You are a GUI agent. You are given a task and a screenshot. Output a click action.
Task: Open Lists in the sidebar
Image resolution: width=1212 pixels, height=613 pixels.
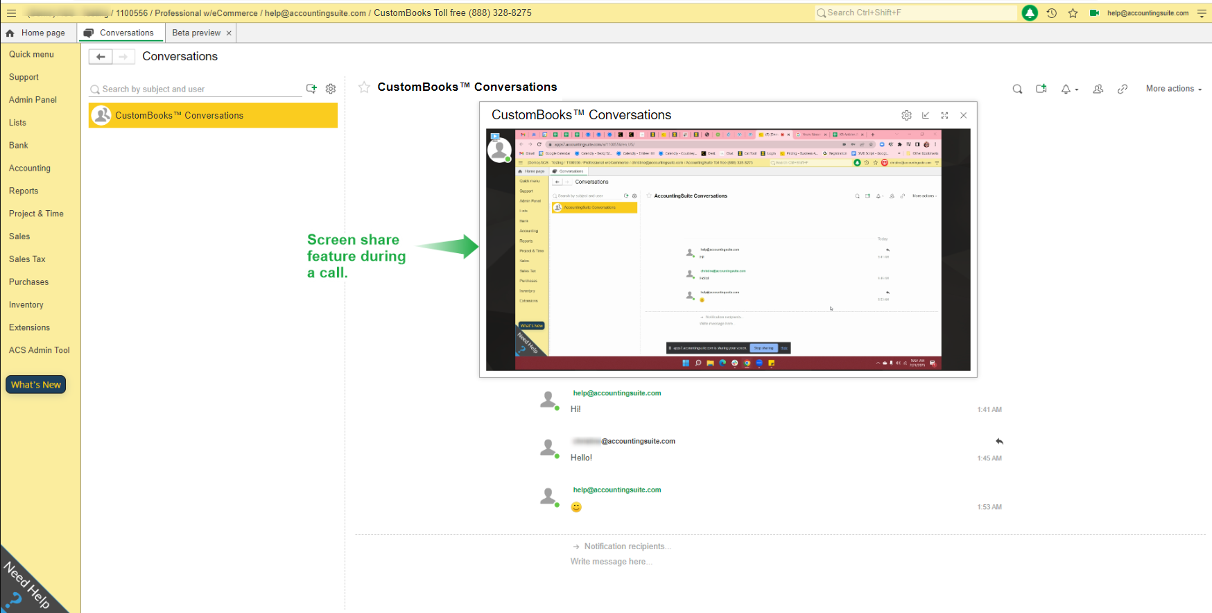point(17,123)
